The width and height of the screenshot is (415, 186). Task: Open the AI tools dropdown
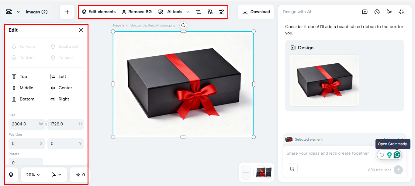click(188, 12)
